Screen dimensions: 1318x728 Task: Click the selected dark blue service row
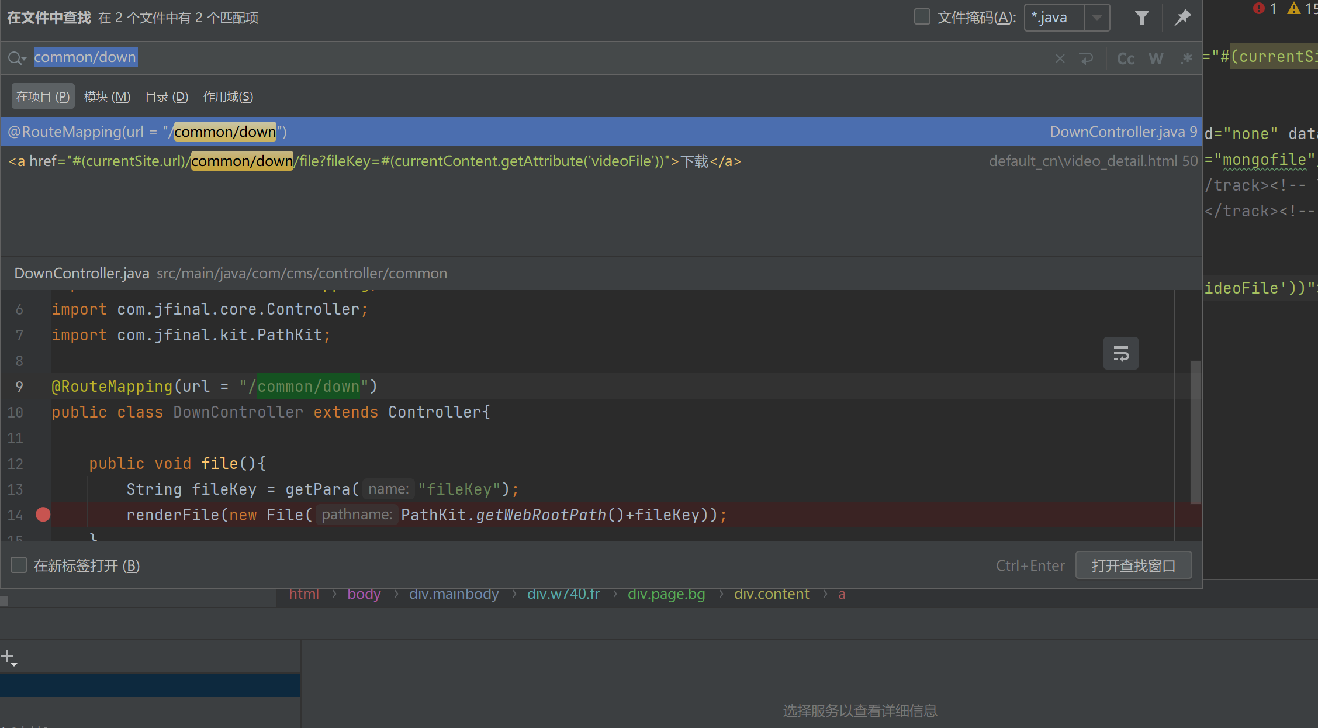coord(150,685)
